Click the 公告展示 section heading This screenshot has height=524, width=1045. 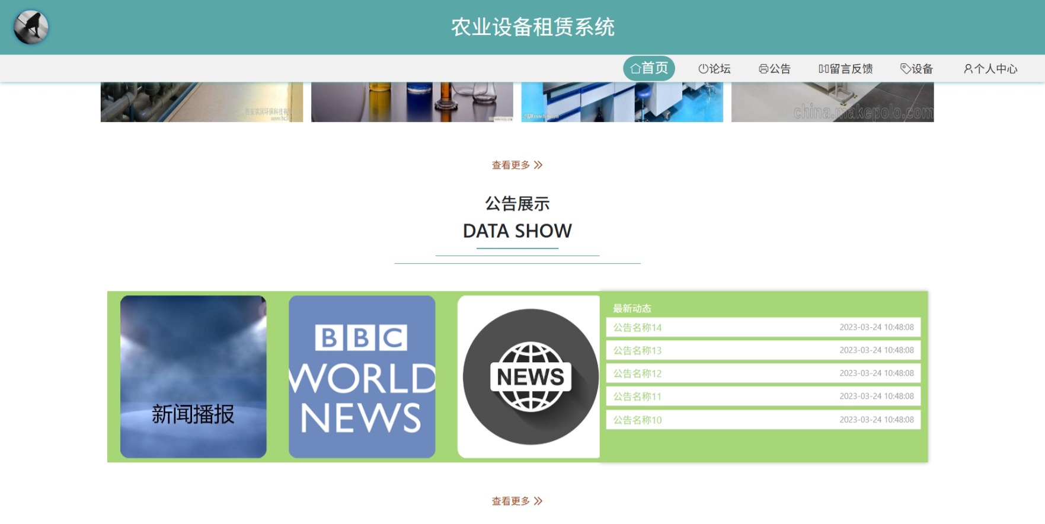click(x=517, y=203)
